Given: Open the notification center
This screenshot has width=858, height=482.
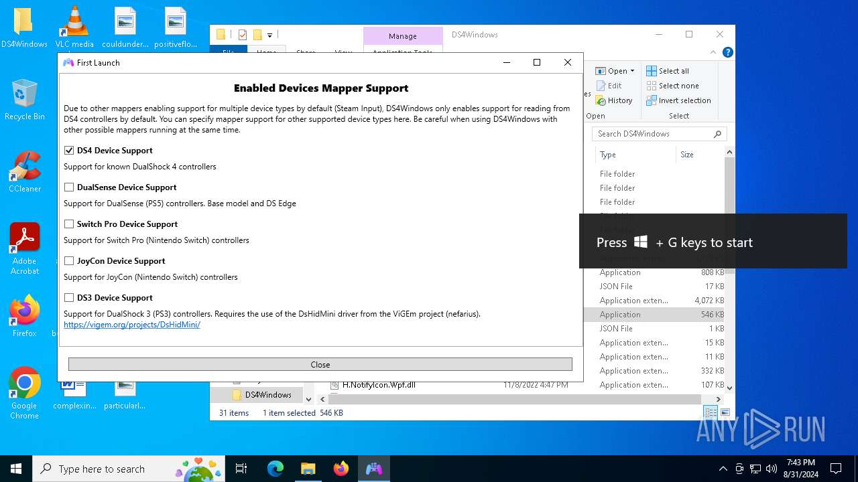Looking at the screenshot, I should [836, 469].
